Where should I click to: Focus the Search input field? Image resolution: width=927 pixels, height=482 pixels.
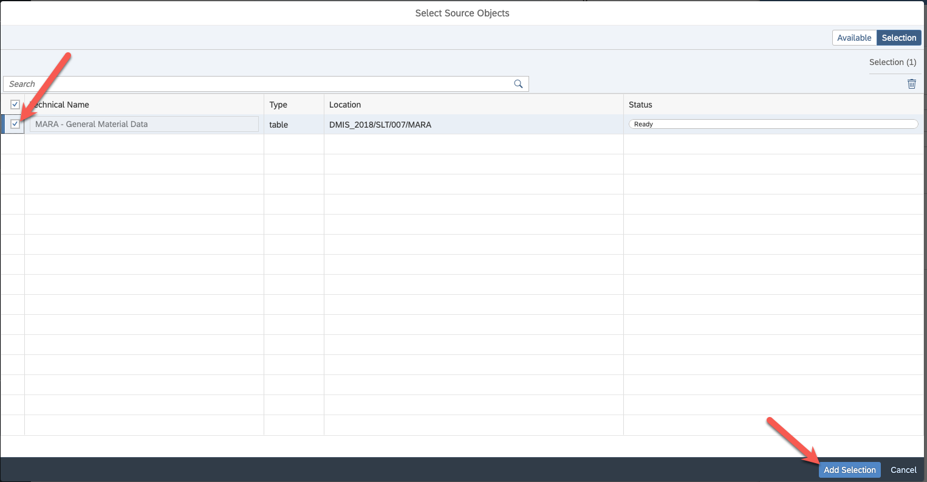[255, 84]
